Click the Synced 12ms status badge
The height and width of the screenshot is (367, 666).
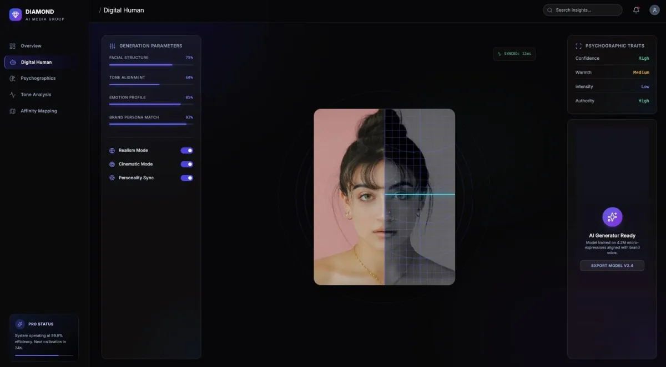click(514, 54)
